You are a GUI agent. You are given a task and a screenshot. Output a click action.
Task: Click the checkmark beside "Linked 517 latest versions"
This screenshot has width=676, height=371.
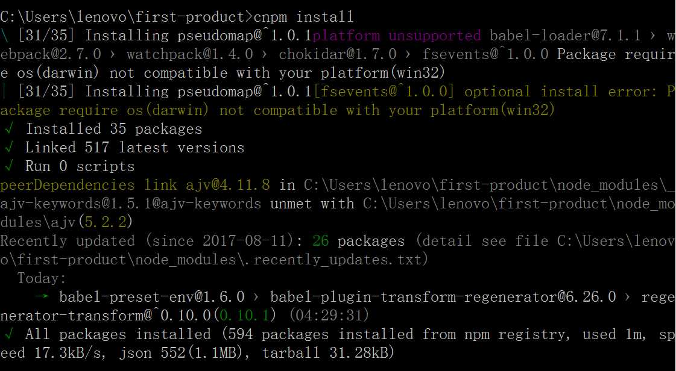click(8, 148)
